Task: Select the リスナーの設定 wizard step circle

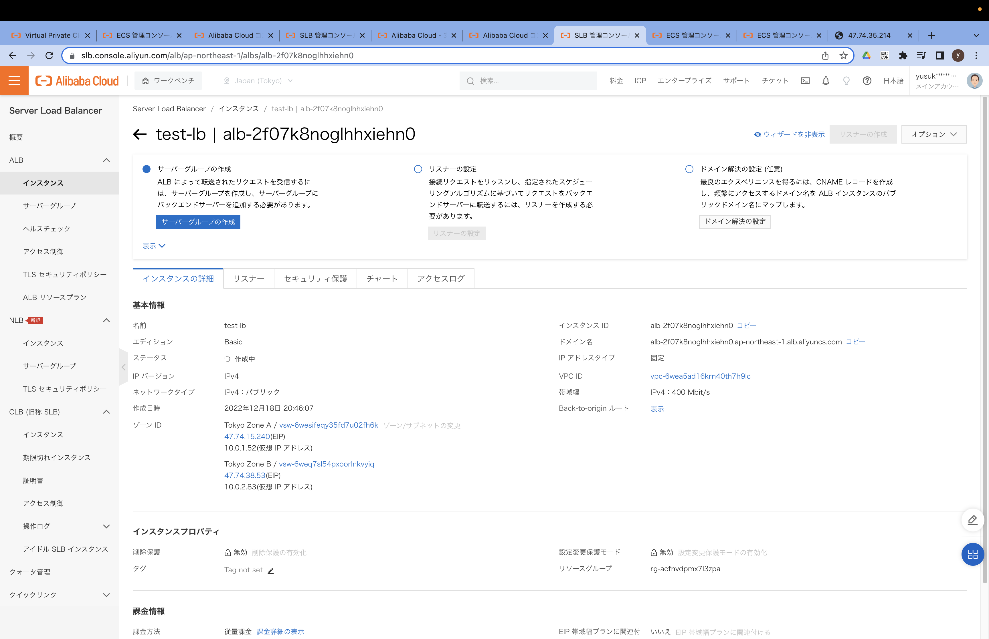Action: point(418,169)
